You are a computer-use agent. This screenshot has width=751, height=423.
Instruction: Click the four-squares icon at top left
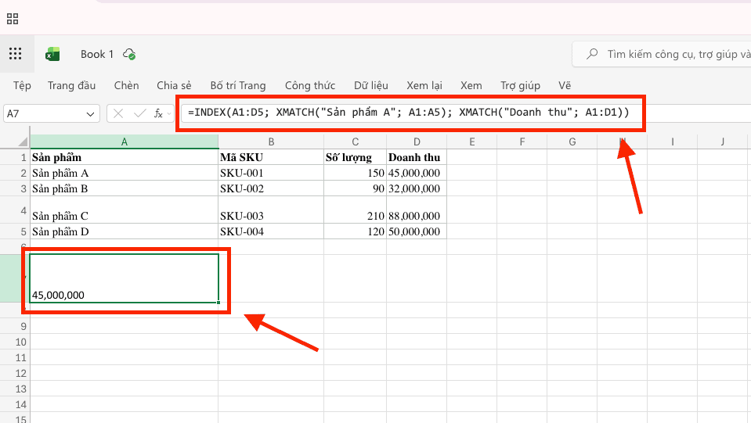point(13,19)
